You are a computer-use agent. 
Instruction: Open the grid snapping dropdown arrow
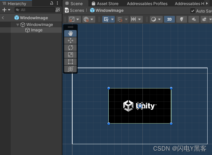[x=126, y=19]
